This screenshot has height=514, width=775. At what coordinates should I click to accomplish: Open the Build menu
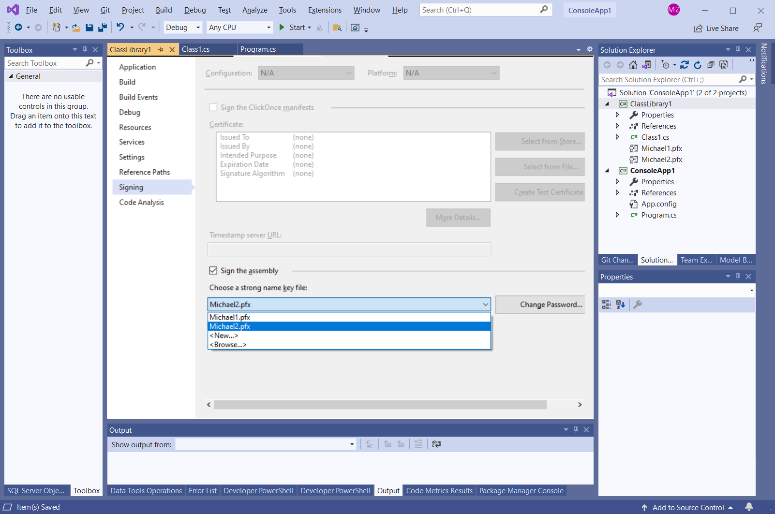coord(164,10)
